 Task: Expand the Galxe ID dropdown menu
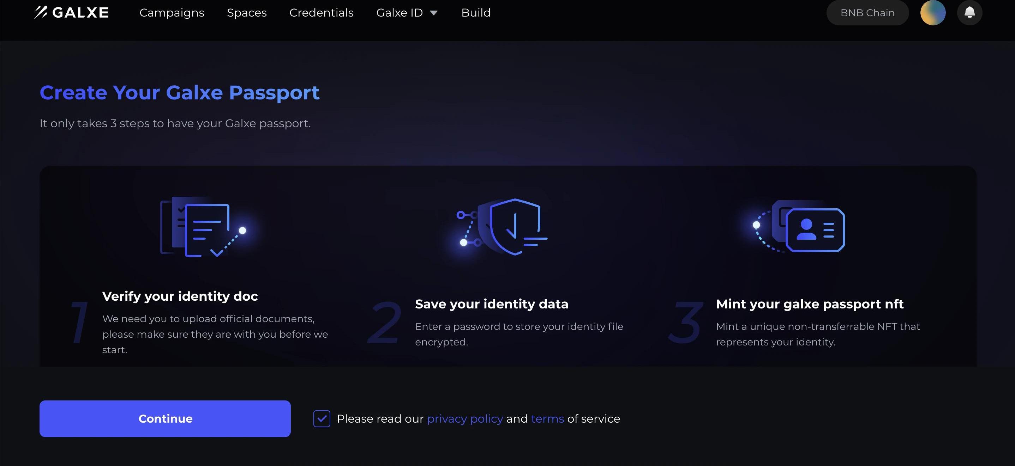407,13
